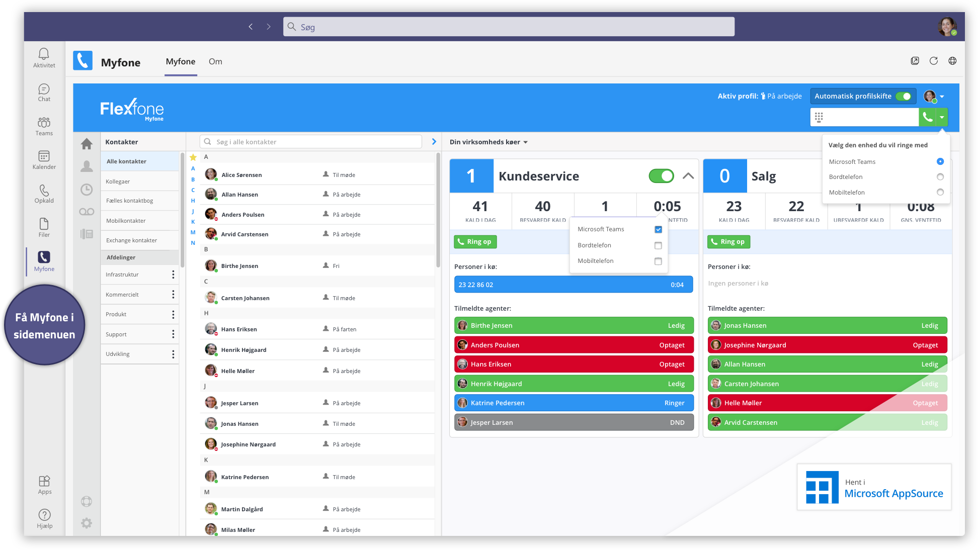
Task: Open Din virksomheds køer dropdown
Action: click(488, 142)
